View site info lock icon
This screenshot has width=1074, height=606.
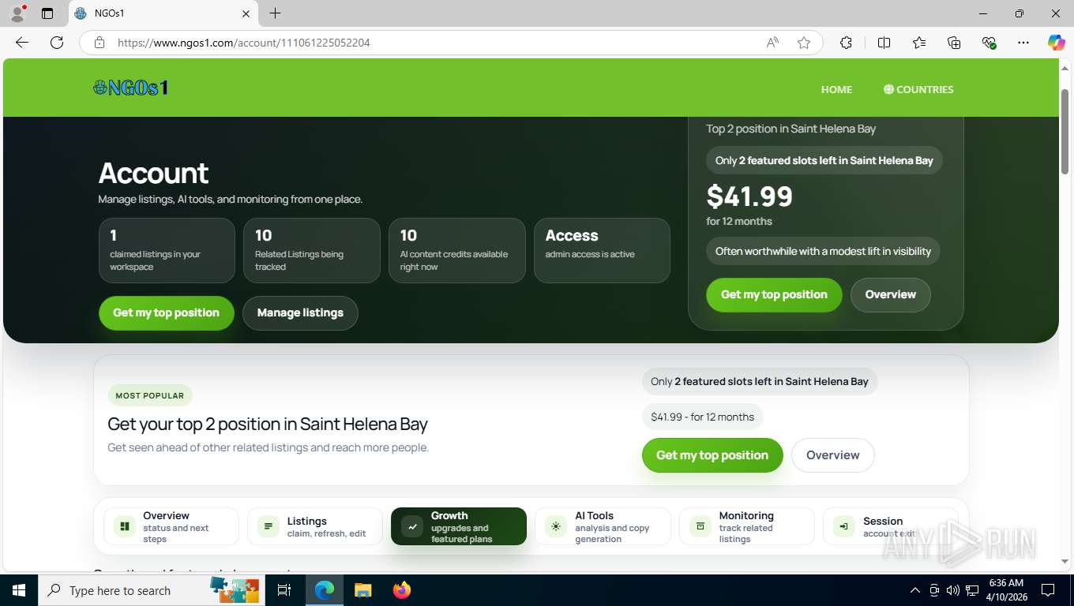click(100, 43)
